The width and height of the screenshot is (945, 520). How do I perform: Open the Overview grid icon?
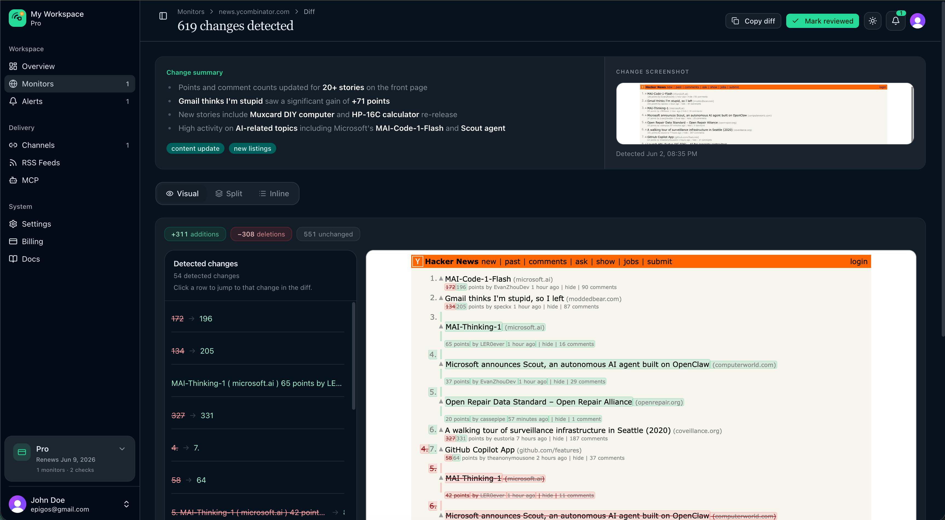pyautogui.click(x=13, y=67)
